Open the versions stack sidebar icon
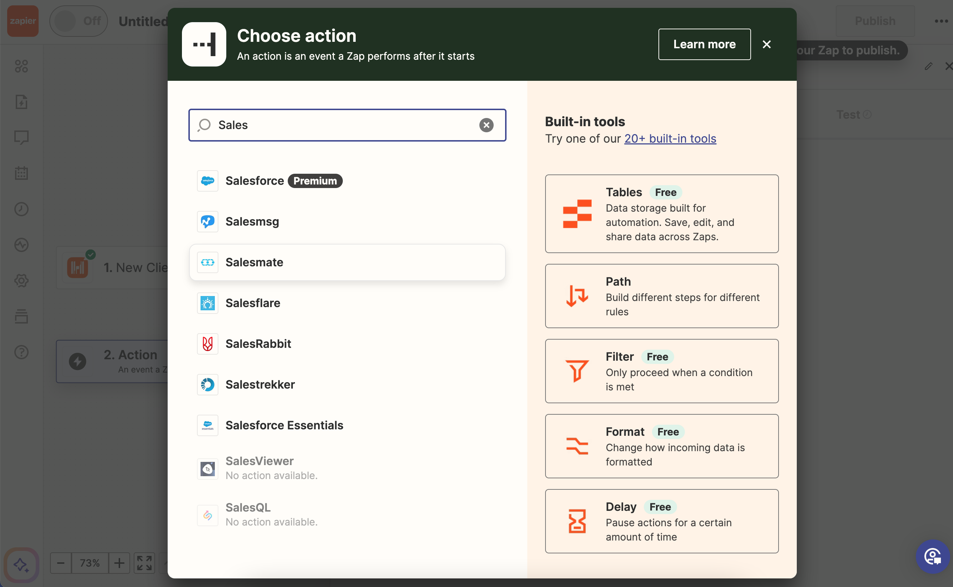The image size is (953, 587). click(x=21, y=316)
